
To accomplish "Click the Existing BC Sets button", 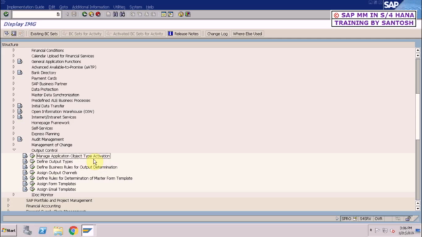I will tap(44, 34).
